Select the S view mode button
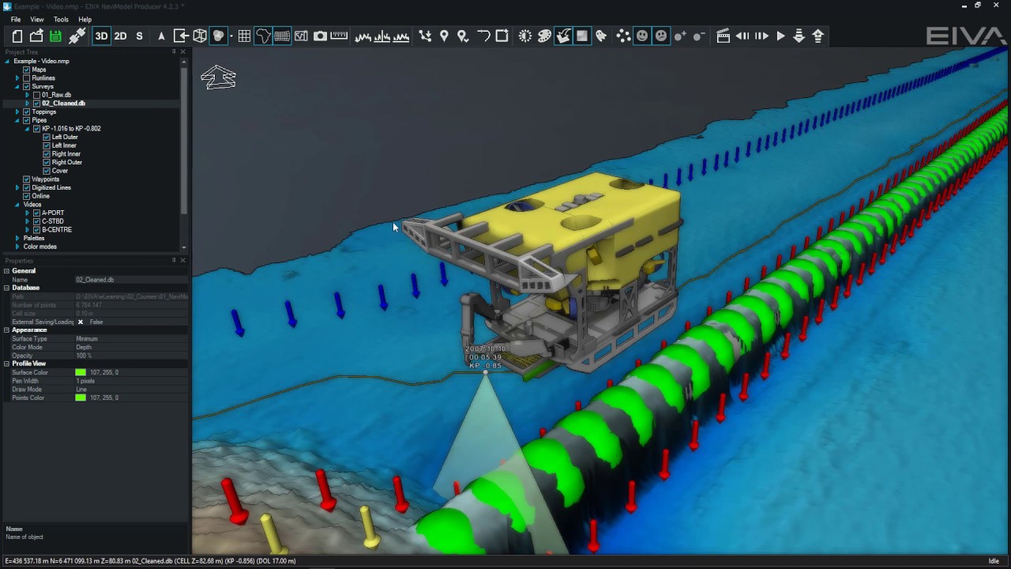Image resolution: width=1011 pixels, height=569 pixels. [140, 36]
